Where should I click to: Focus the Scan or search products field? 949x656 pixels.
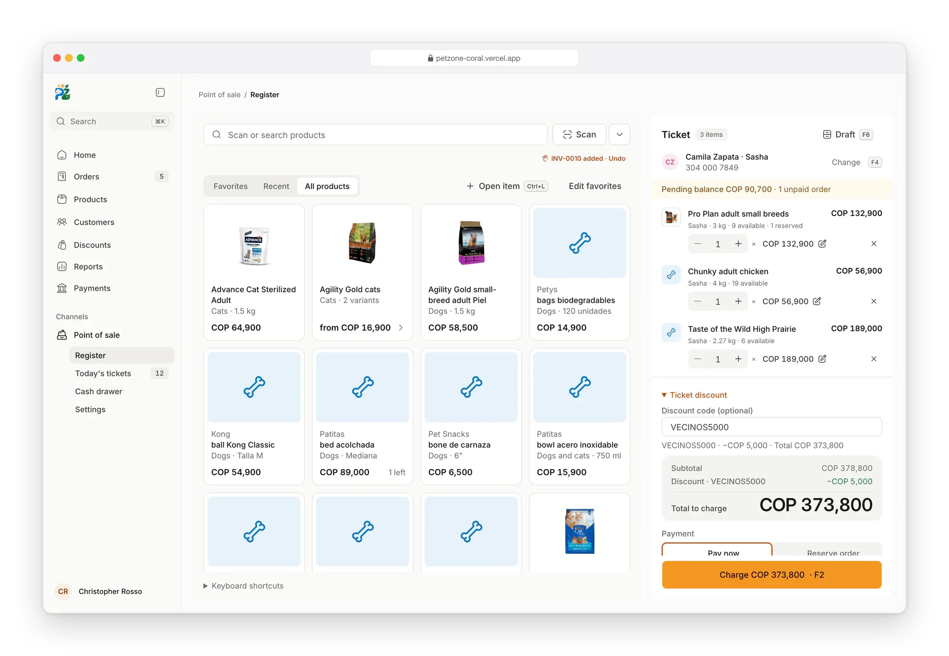click(x=375, y=135)
